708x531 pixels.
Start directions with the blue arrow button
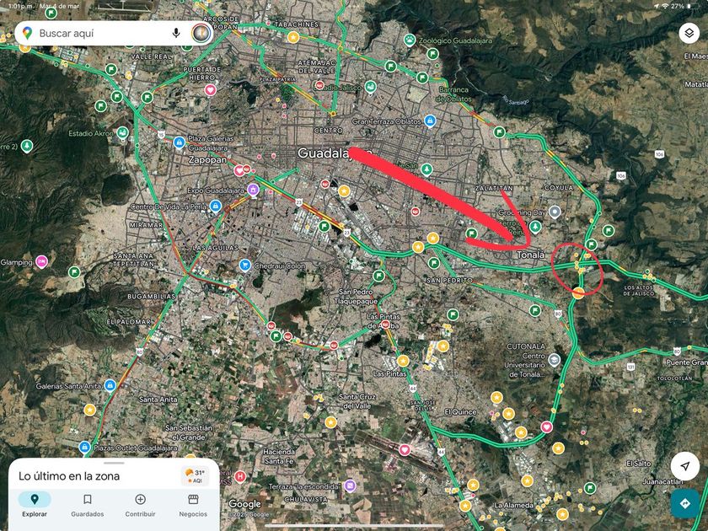685,503
